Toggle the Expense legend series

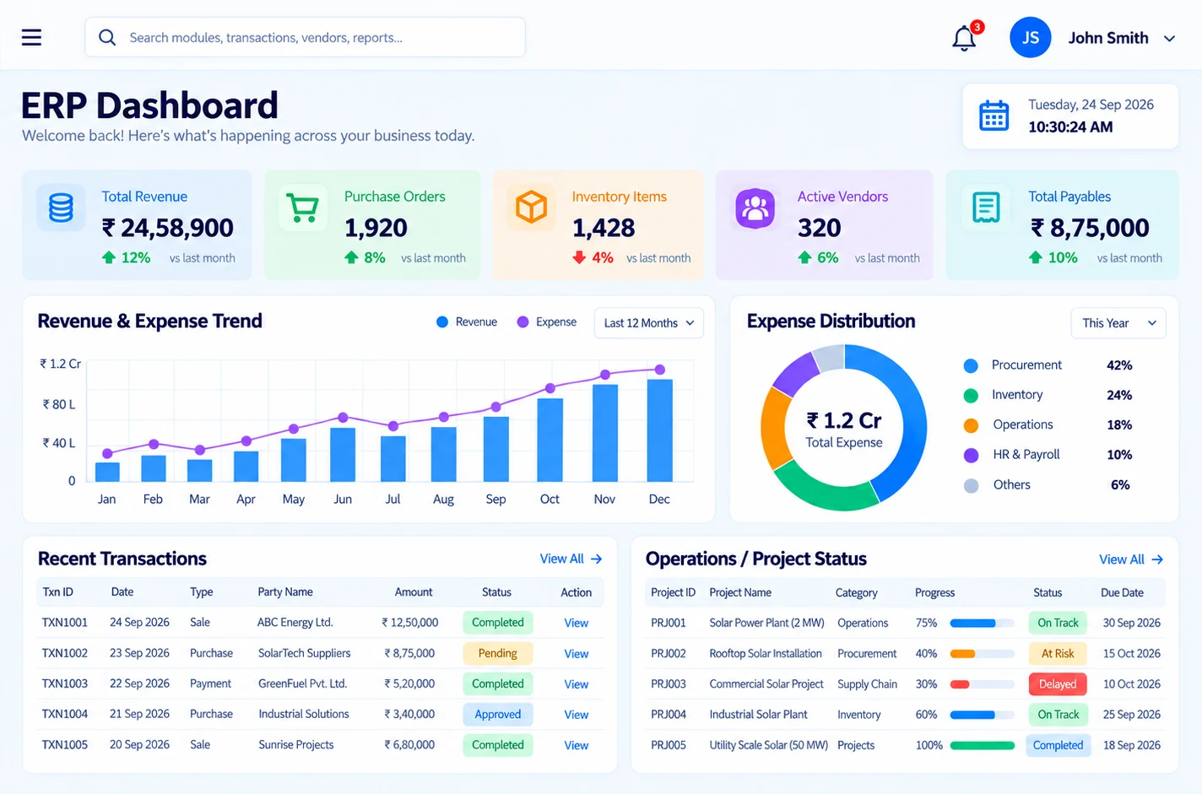tap(547, 322)
